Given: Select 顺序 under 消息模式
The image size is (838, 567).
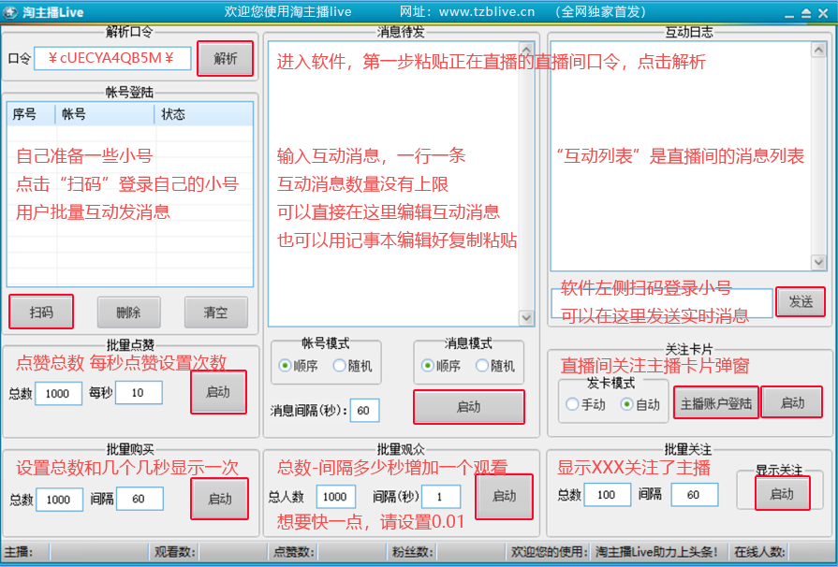Looking at the screenshot, I should [441, 366].
